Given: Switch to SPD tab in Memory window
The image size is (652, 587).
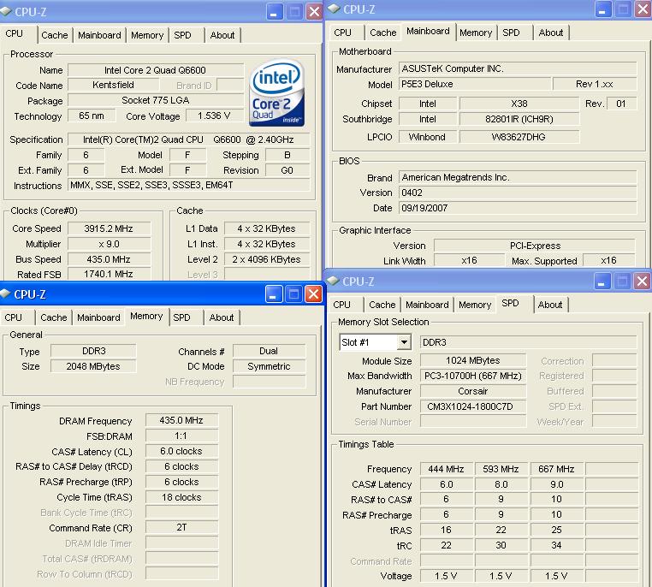Looking at the screenshot, I should (x=181, y=317).
